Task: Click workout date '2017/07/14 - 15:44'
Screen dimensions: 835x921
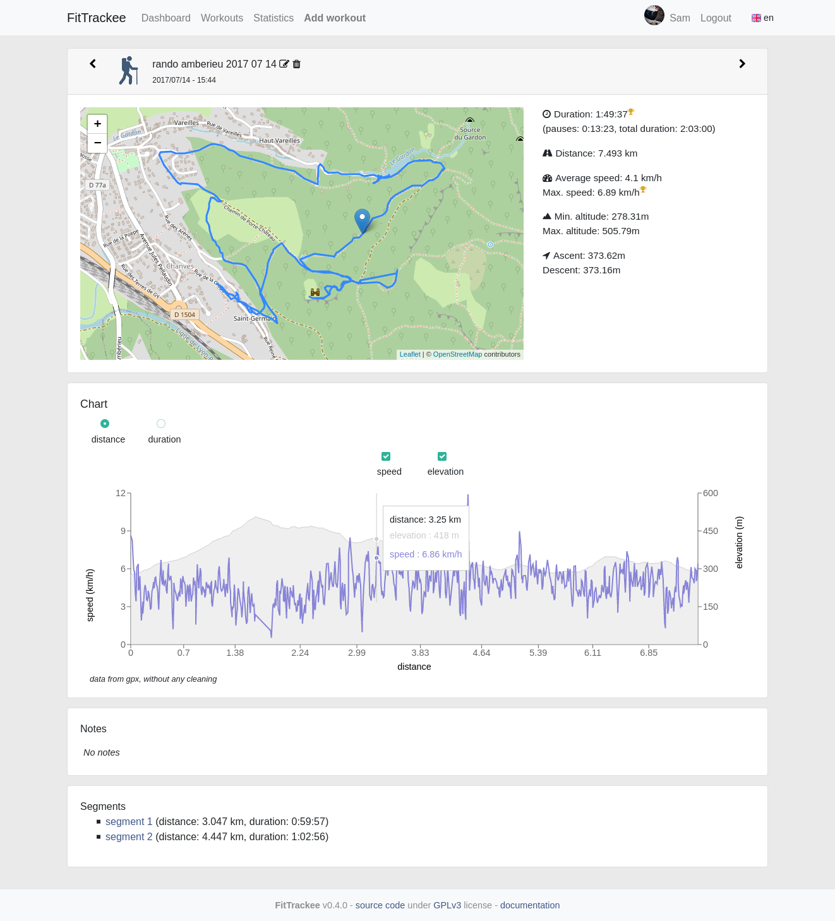Action: tap(184, 80)
